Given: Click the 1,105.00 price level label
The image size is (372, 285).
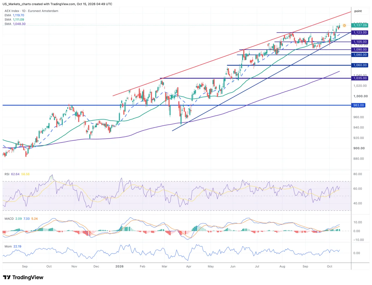Looking at the screenshot, I should click(360, 42).
